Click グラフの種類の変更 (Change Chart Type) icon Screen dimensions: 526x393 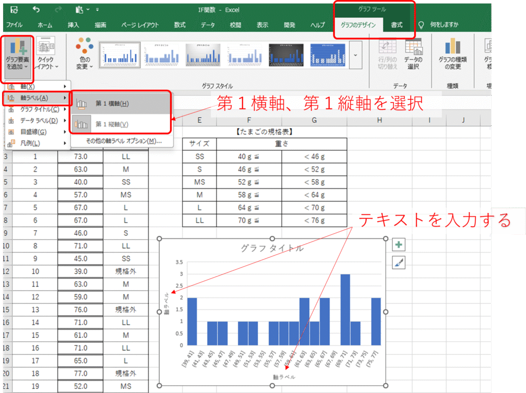point(453,48)
